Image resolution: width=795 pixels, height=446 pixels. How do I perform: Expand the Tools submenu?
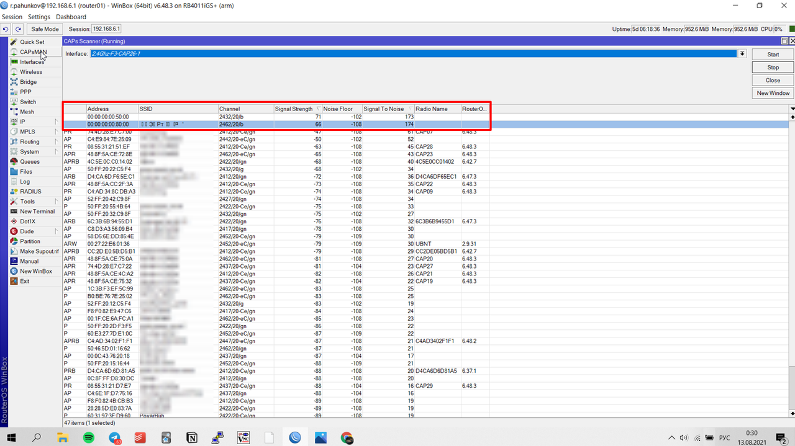pyautogui.click(x=57, y=201)
